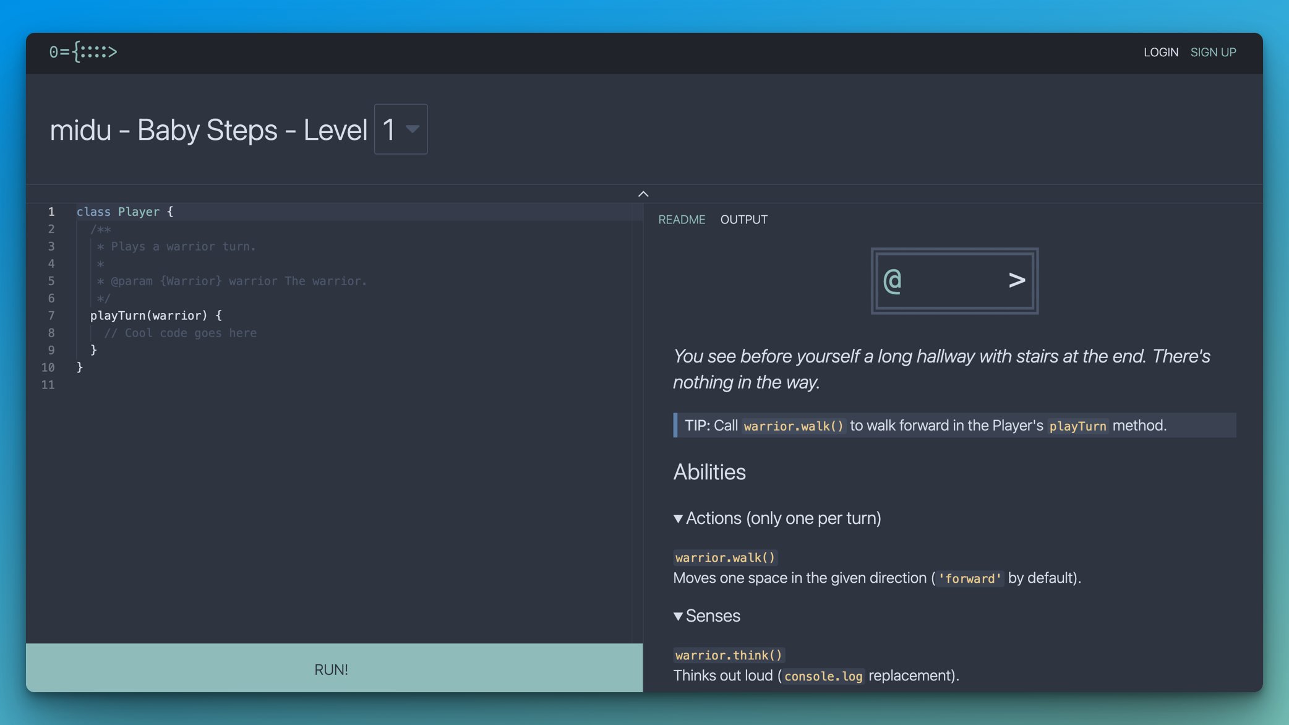Viewport: 1289px width, 725px height.
Task: Open the LOGIN link
Action: click(1160, 53)
